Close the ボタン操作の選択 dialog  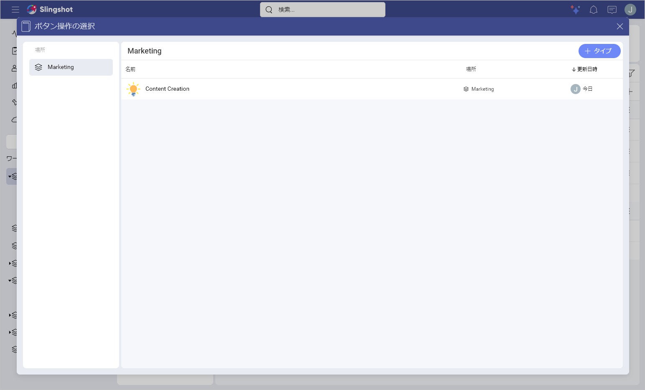(620, 26)
